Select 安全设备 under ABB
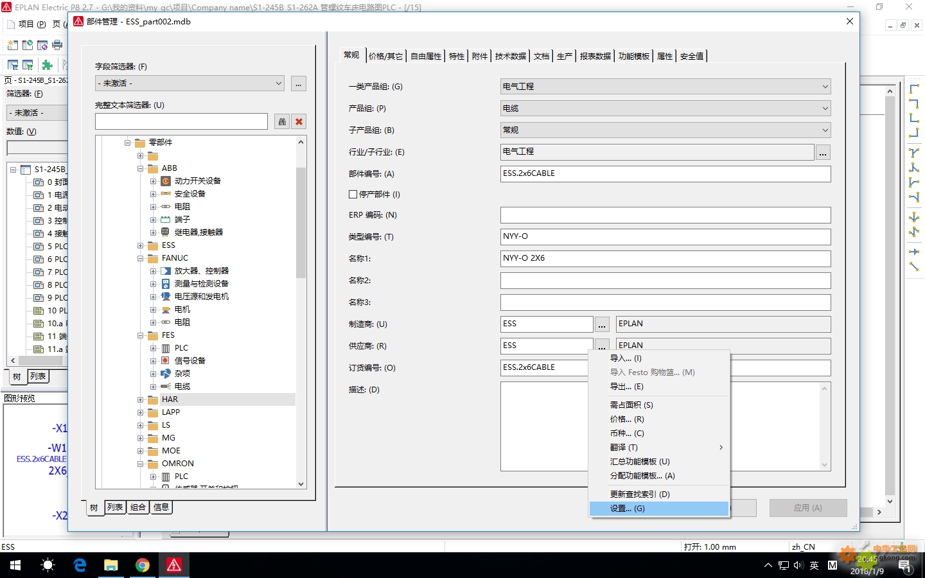The image size is (925, 578). (x=190, y=194)
